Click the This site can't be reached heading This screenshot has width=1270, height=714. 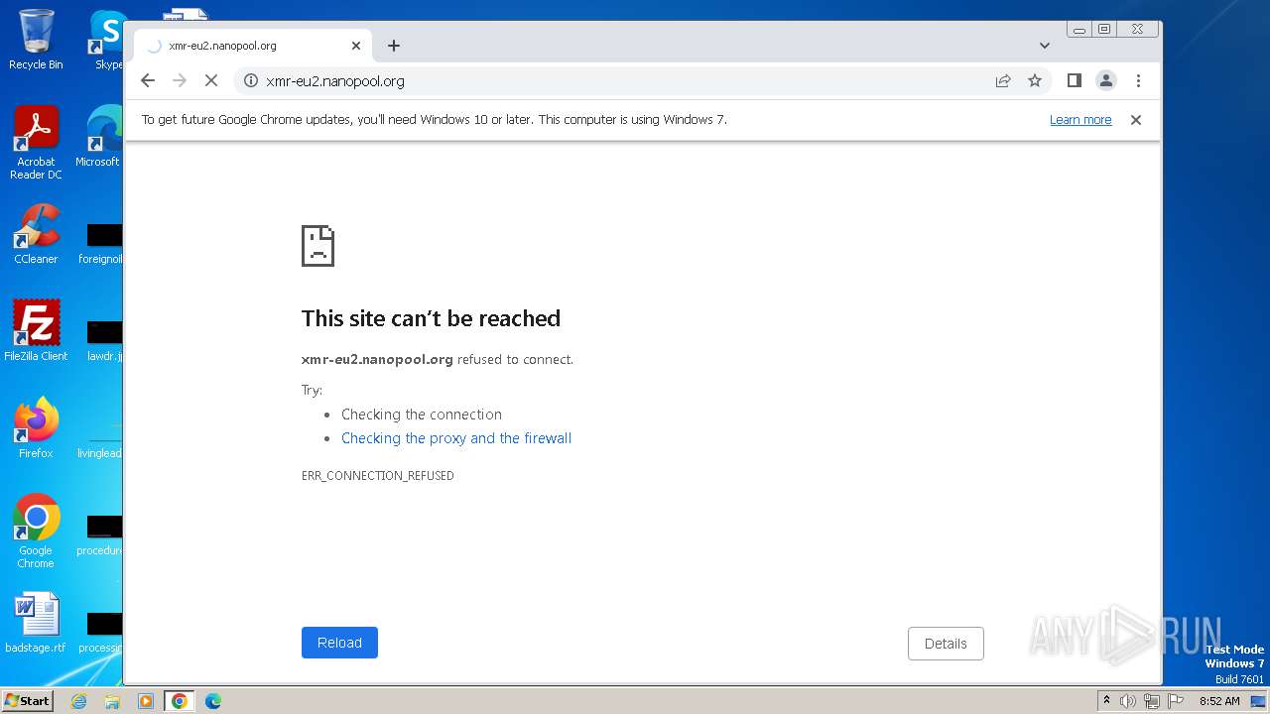(x=431, y=318)
